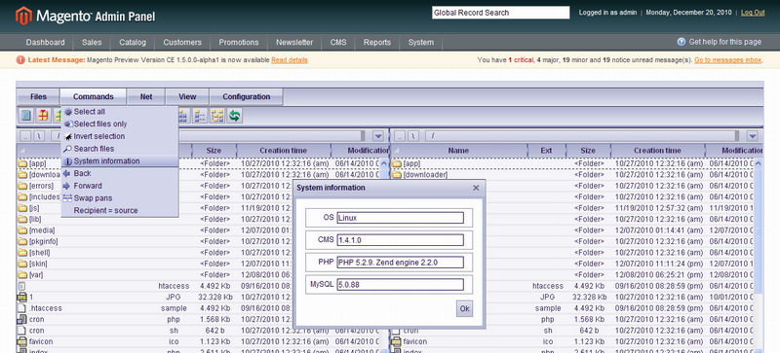Screen dimensions: 780x353
Task: Click the detailed list view toolbar icon
Action: point(200,116)
